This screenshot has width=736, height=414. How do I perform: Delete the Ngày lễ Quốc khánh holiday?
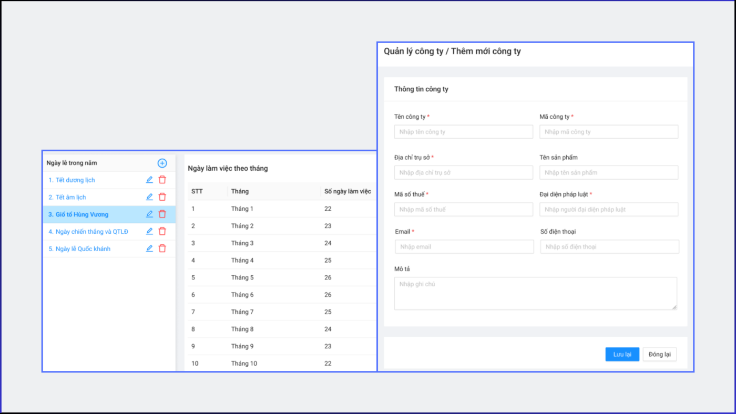click(x=162, y=249)
